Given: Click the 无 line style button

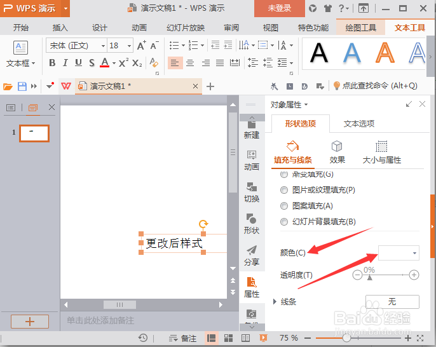Looking at the screenshot, I should click(392, 302).
